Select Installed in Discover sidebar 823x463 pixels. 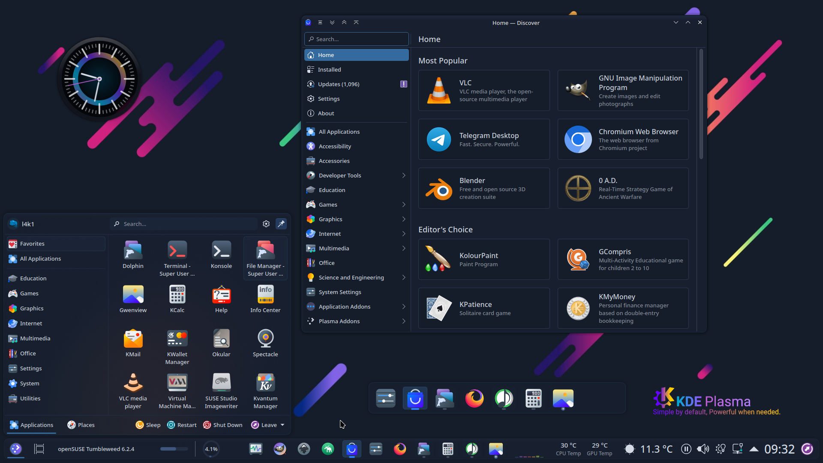tap(357, 69)
